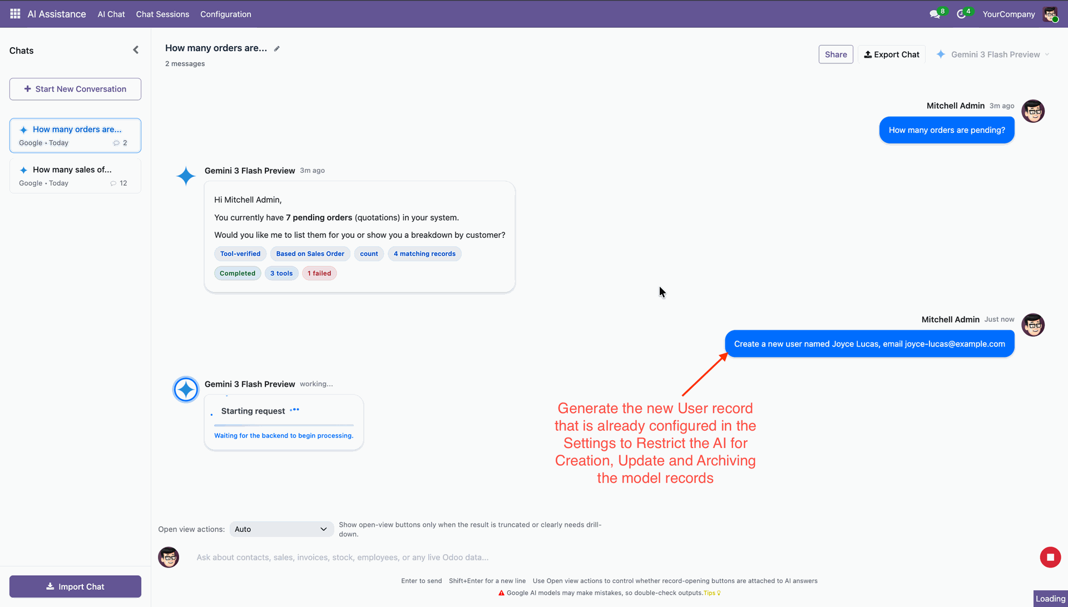Click the Starting request progress bar

click(x=284, y=425)
